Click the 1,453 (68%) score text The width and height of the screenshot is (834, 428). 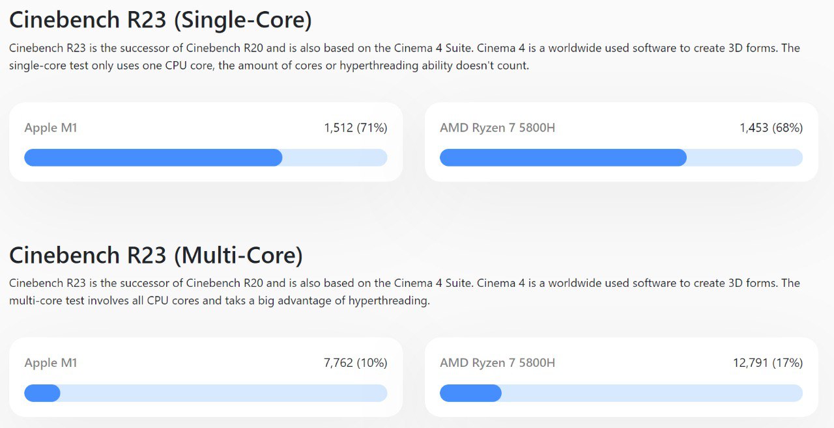(771, 128)
